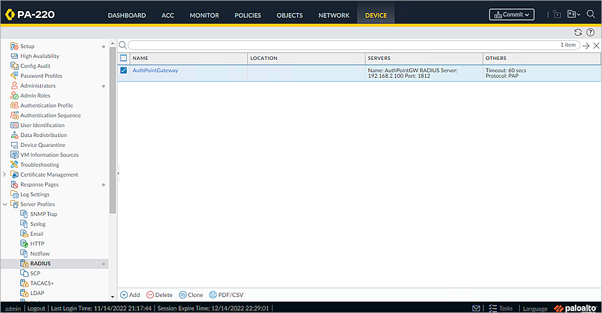
Task: Select the TACACS+ server profile
Action: pyautogui.click(x=42, y=283)
